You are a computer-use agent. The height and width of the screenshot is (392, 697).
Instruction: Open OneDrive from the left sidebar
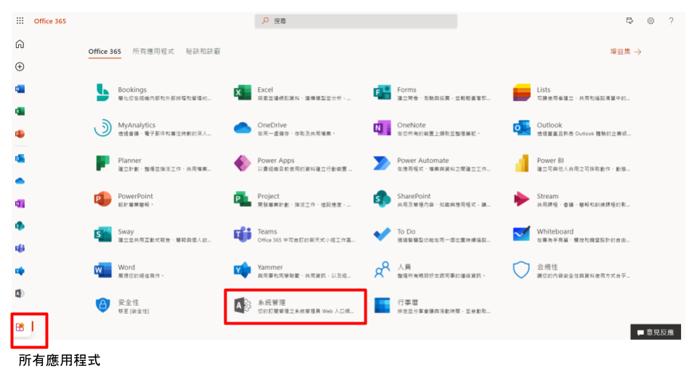[20, 181]
